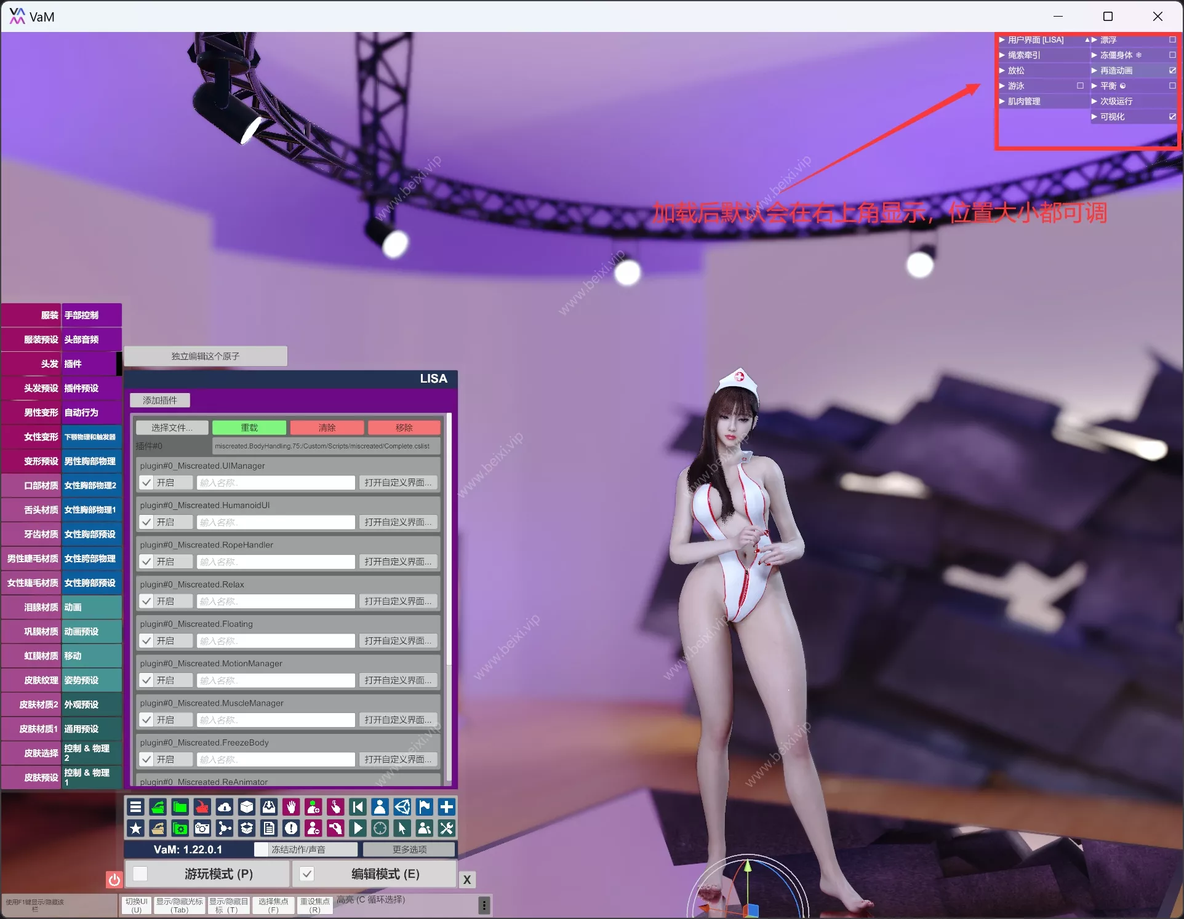
Task: Open the 手部控制 tab
Action: click(92, 315)
